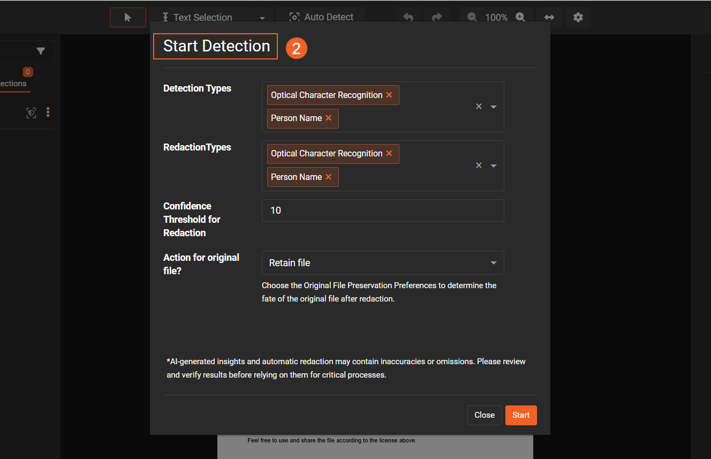
Task: Zoom out with the magnifier minus icon
Action: pos(472,17)
